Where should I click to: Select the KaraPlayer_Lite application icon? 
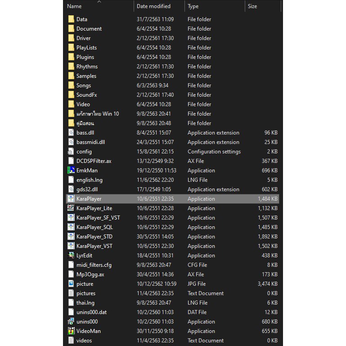(71, 208)
